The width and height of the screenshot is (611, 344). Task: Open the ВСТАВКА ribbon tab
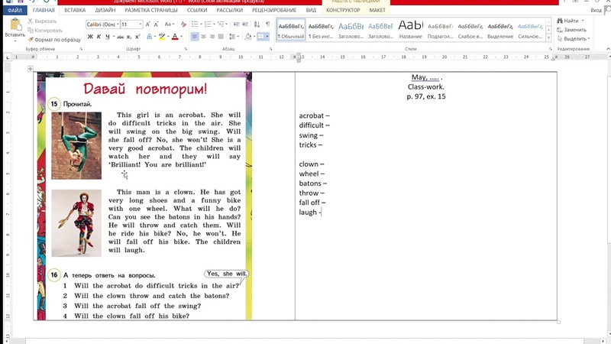pos(75,11)
